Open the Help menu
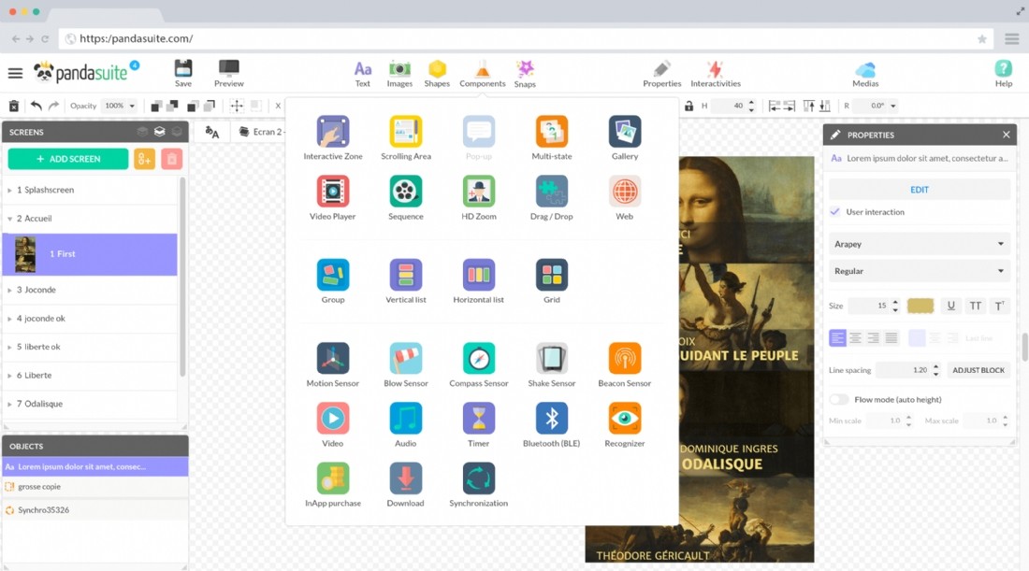This screenshot has height=571, width=1029. coord(1003,74)
